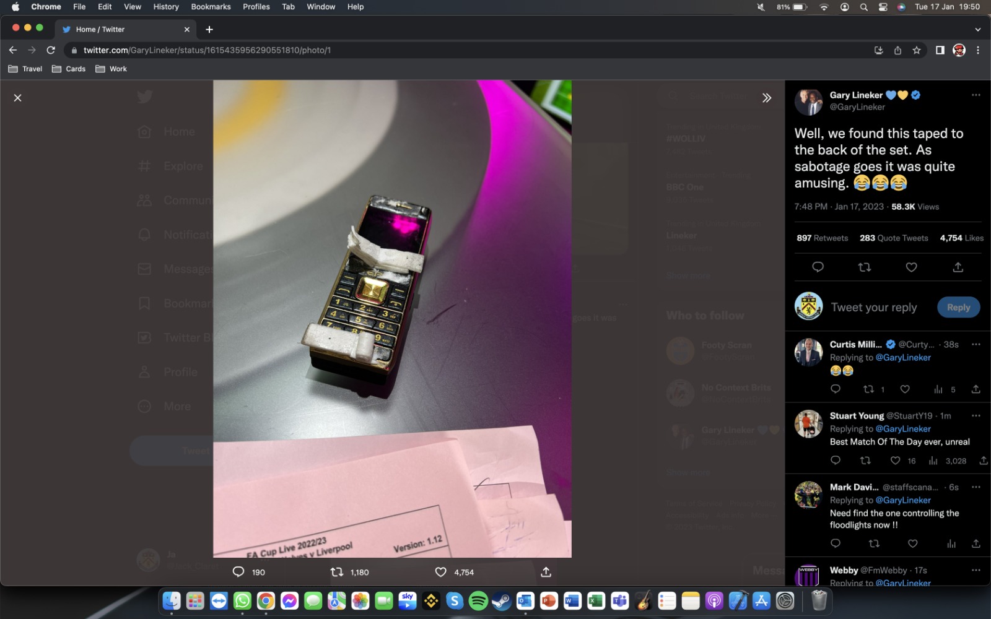This screenshot has width=991, height=619.
Task: Open the Travel bookmarks folder
Action: (x=25, y=69)
